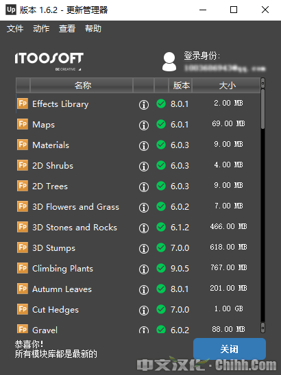Open the 动作 menu

41,29
